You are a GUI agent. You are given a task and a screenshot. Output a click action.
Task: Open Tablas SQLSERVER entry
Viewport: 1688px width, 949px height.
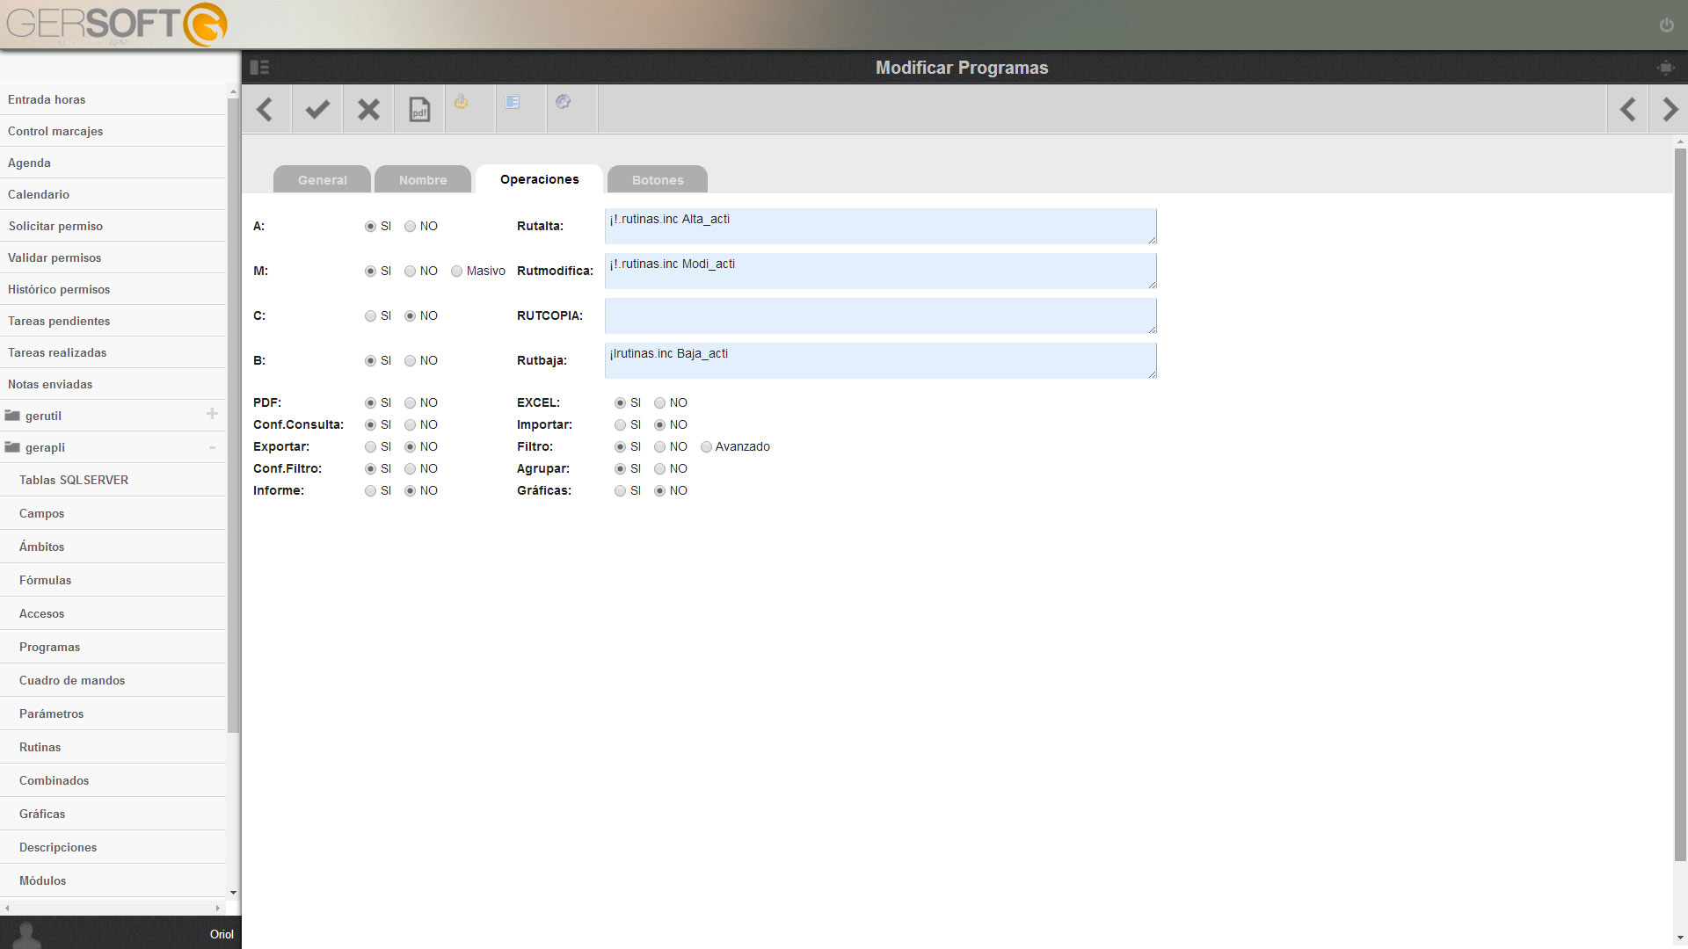[113, 480]
